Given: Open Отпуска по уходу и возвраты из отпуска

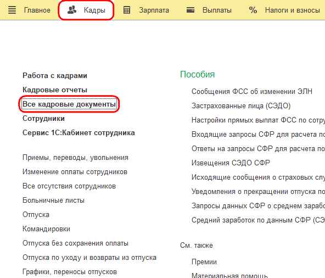Looking at the screenshot, I should 89,258.
